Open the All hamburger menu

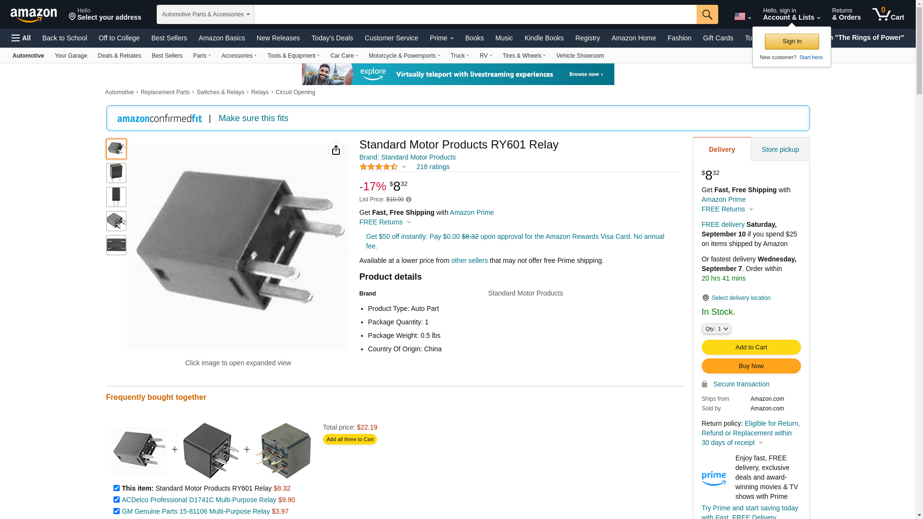point(21,38)
